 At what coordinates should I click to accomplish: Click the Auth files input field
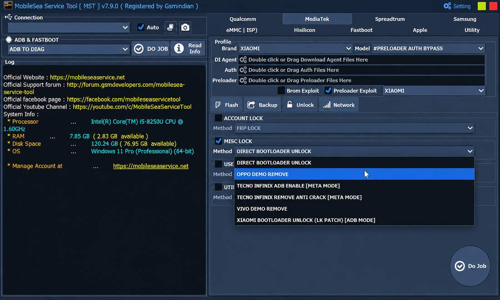[x=361, y=70]
